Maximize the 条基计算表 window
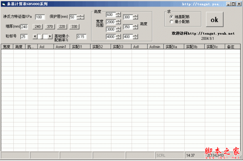This screenshot has height=161, width=243. point(234,4)
